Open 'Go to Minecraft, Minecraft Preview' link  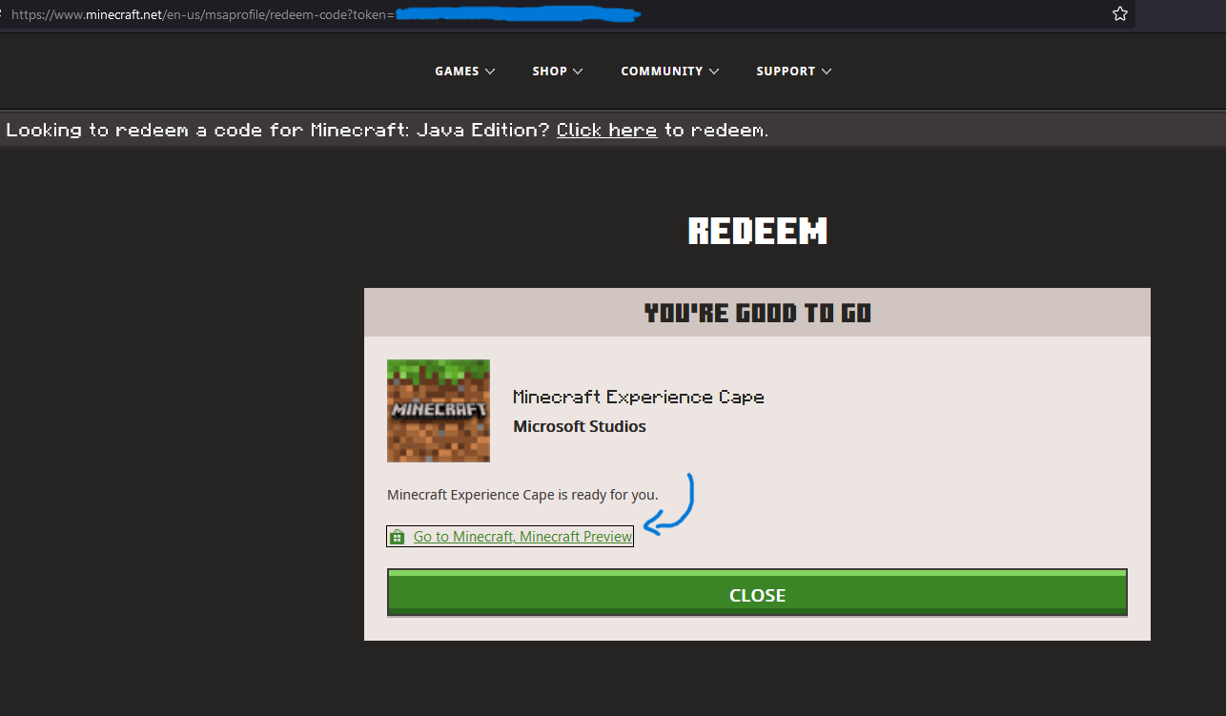pos(523,537)
